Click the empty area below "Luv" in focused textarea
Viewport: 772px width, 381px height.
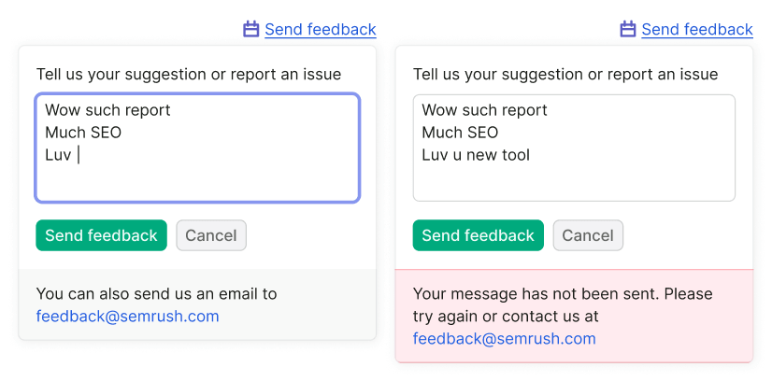197,182
